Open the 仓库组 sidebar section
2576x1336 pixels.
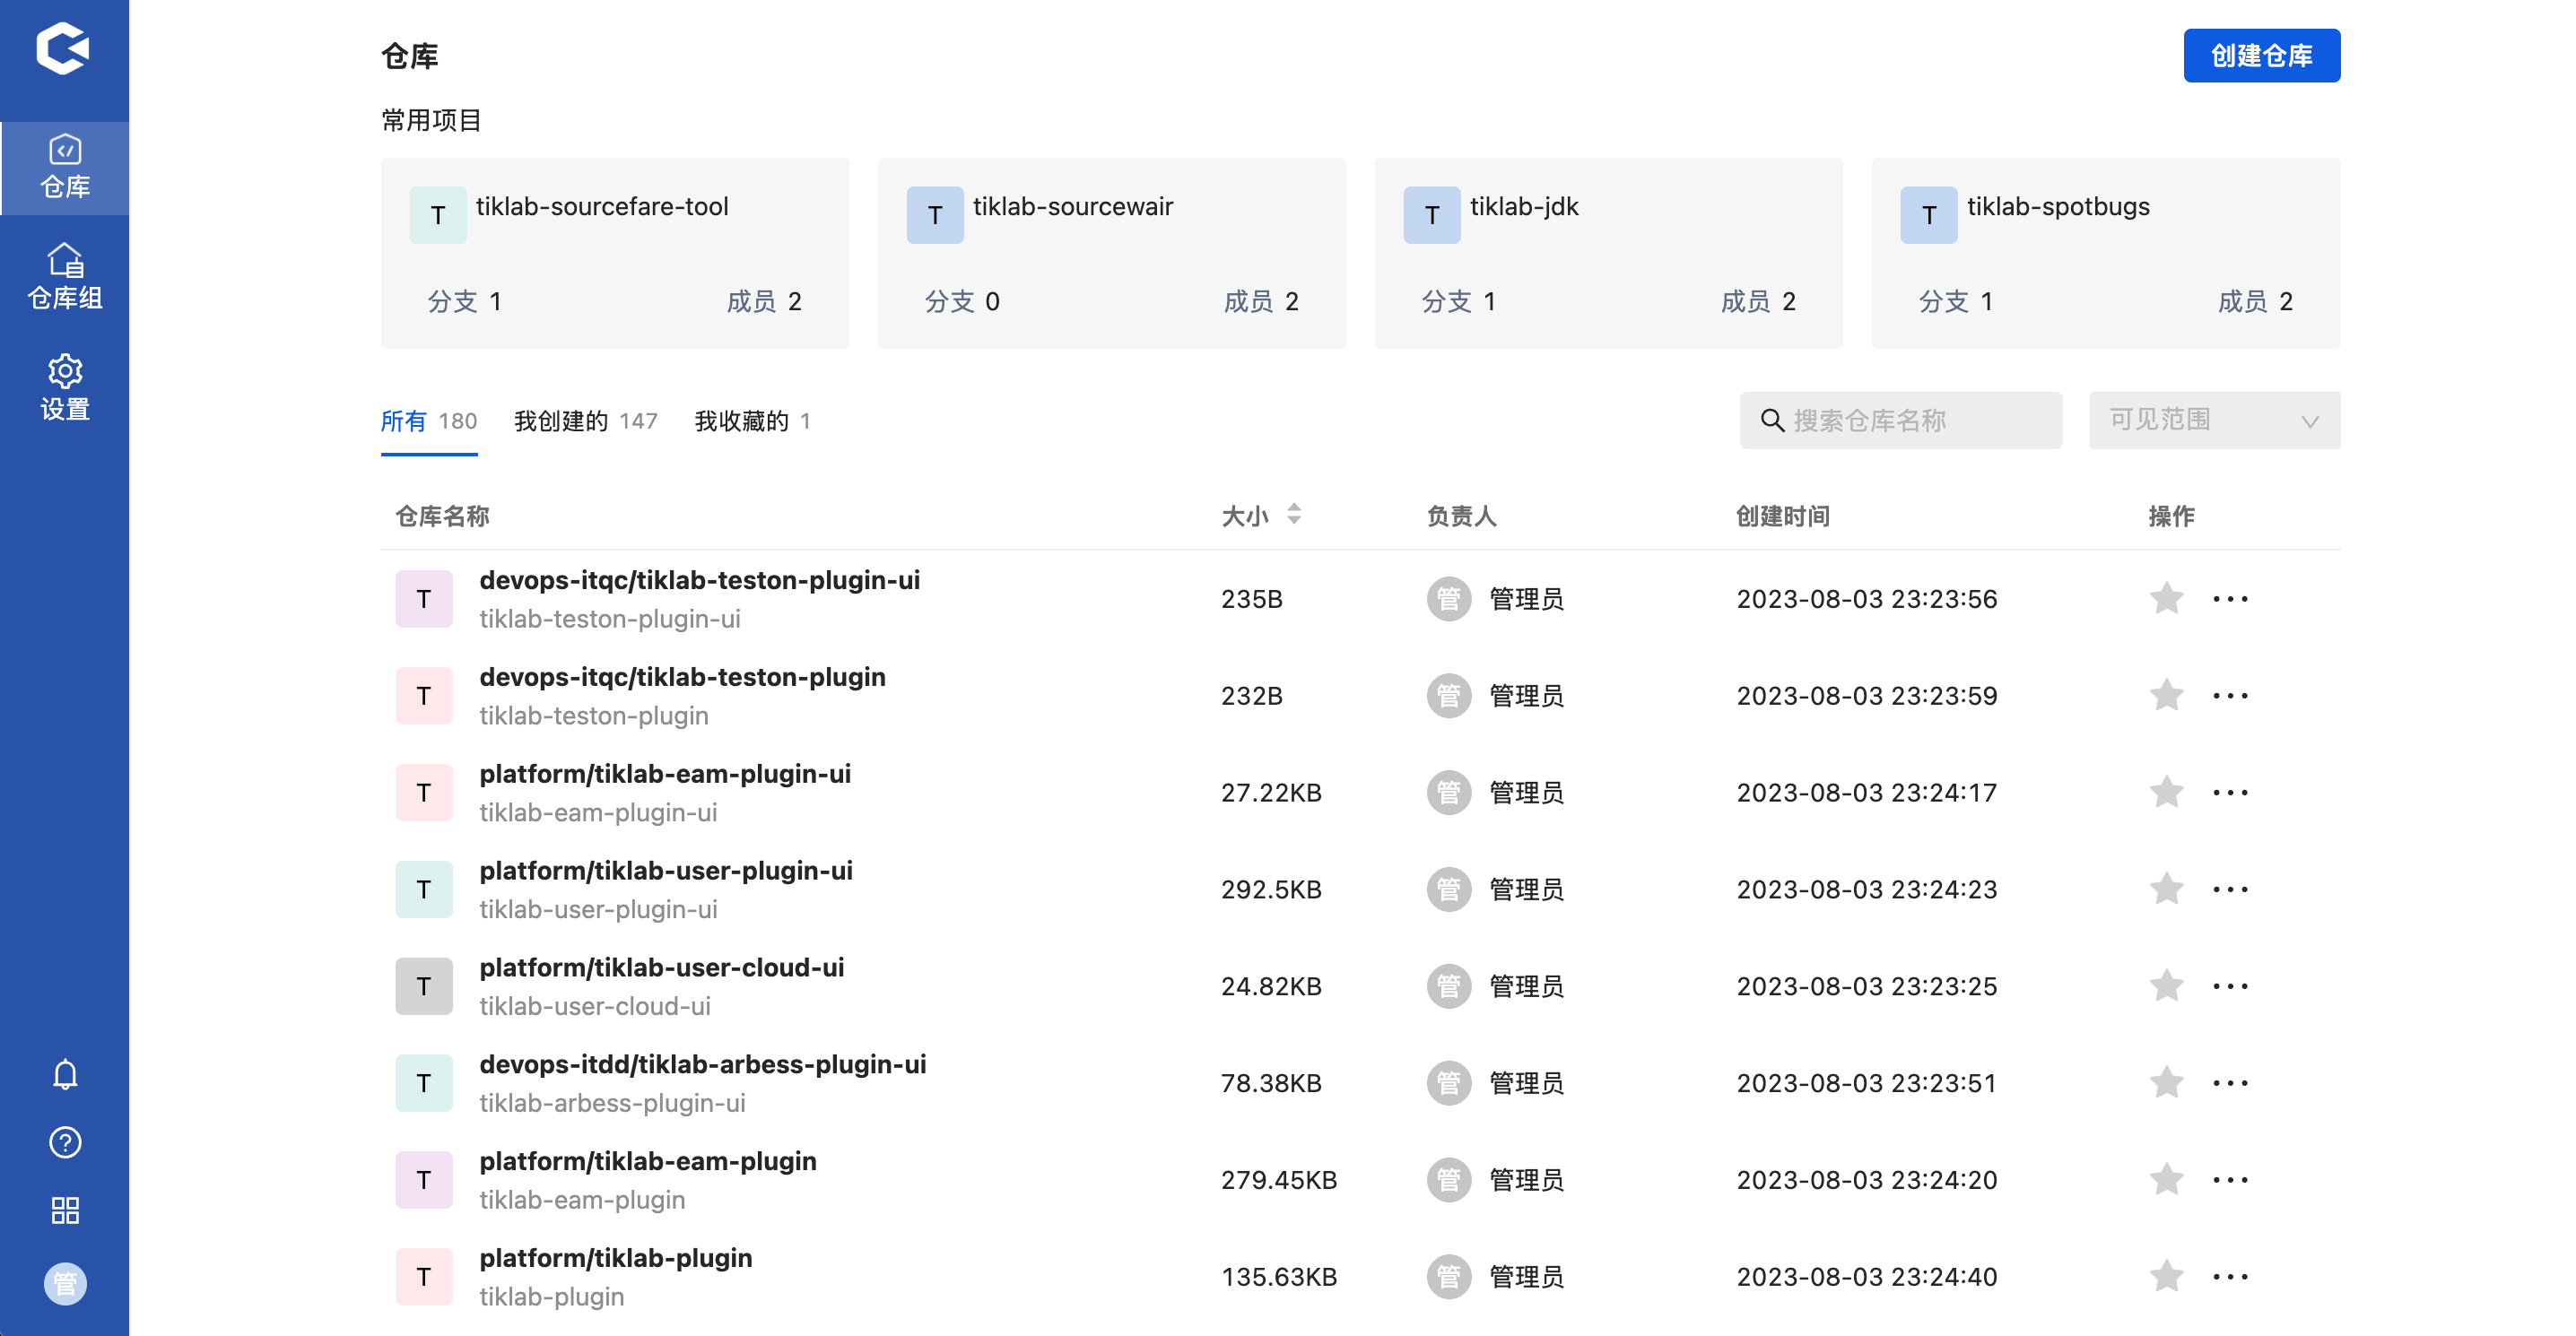point(65,277)
